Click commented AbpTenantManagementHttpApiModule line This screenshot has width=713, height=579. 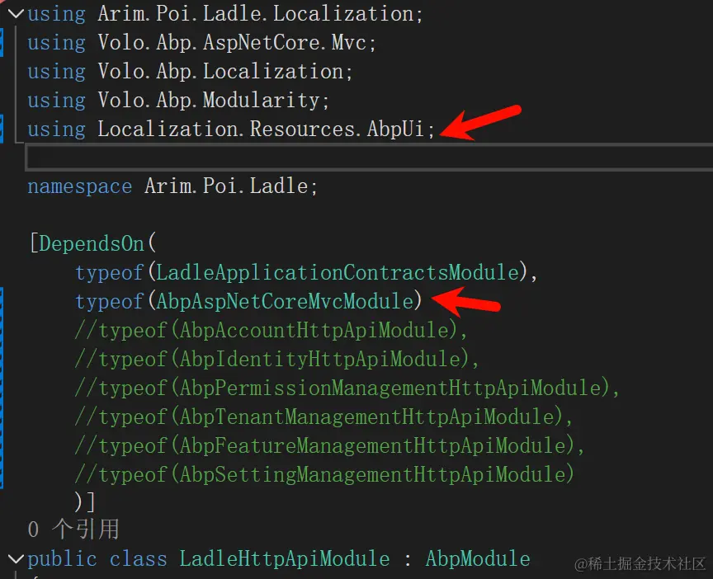323,417
